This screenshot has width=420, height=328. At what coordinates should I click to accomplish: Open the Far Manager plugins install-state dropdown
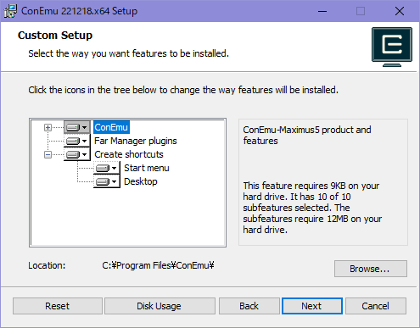click(77, 141)
